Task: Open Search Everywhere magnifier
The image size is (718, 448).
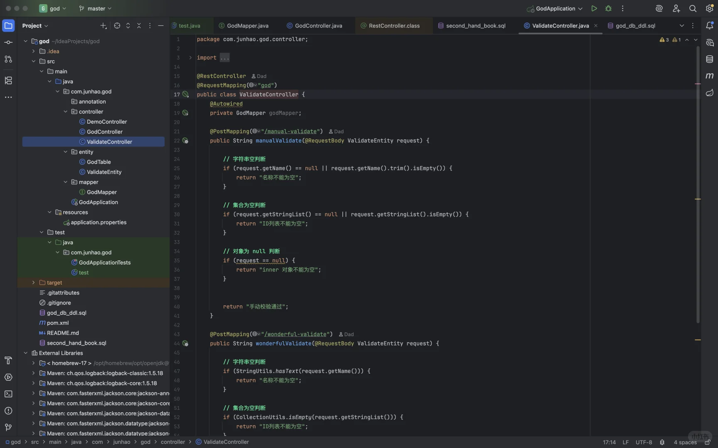Action: pos(693,8)
